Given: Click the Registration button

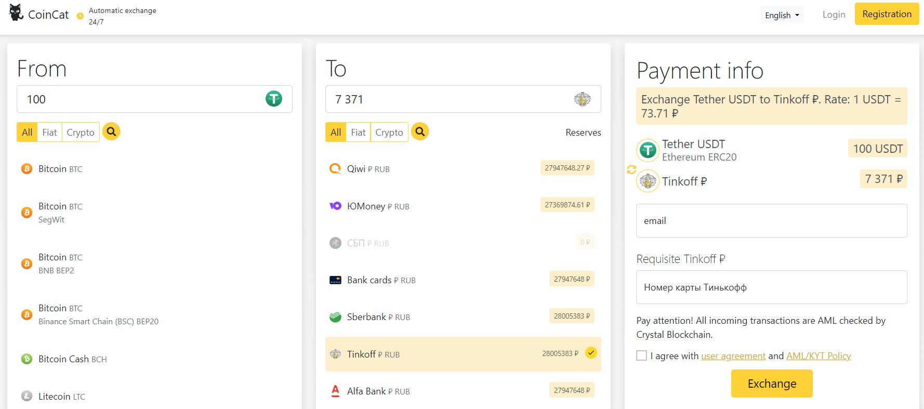Looking at the screenshot, I should 887,14.
